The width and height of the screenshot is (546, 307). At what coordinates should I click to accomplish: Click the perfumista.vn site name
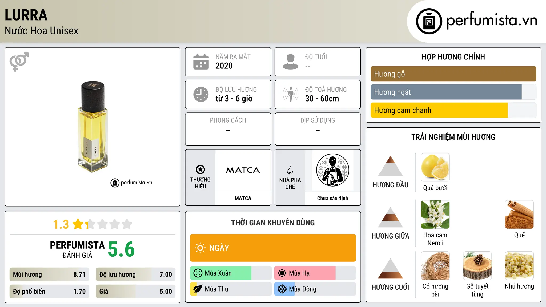492,20
